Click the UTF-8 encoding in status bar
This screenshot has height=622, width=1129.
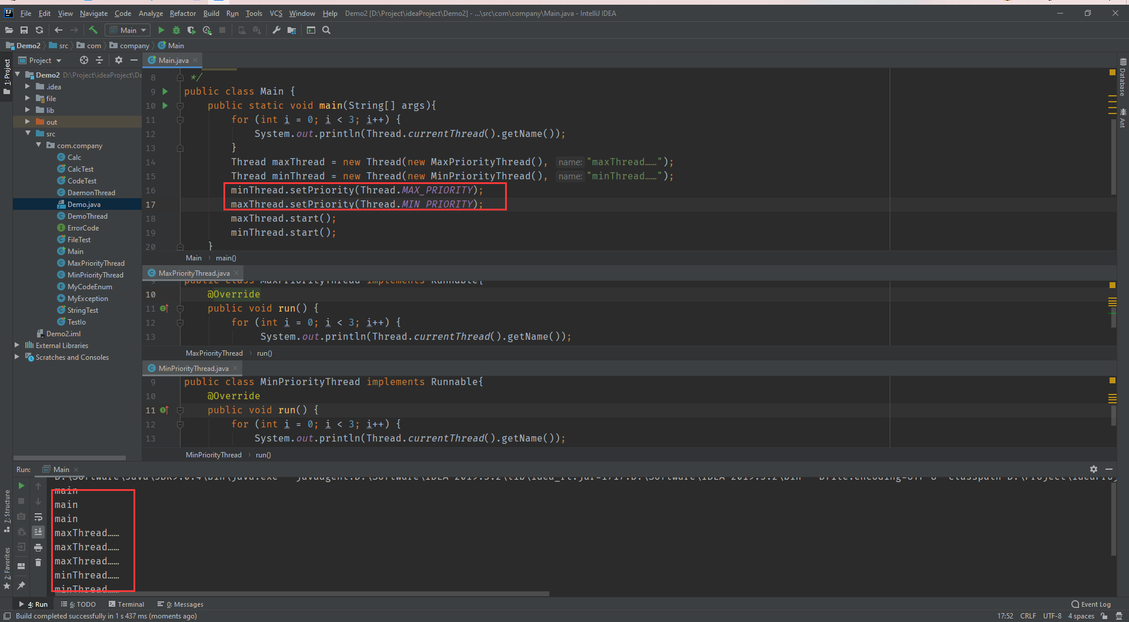[1052, 616]
